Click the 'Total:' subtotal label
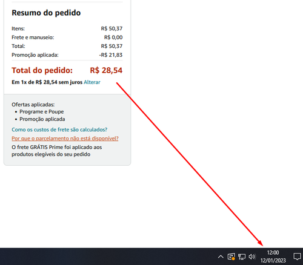Screen dimensions: 303x265 point(18,46)
